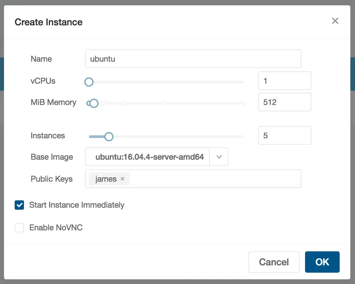Screen dimensions: 355x284
Task: Click the MiB Memory value input
Action: (284, 102)
